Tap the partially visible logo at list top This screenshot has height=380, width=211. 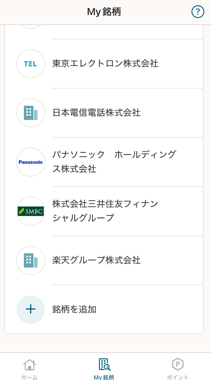click(31, 26)
